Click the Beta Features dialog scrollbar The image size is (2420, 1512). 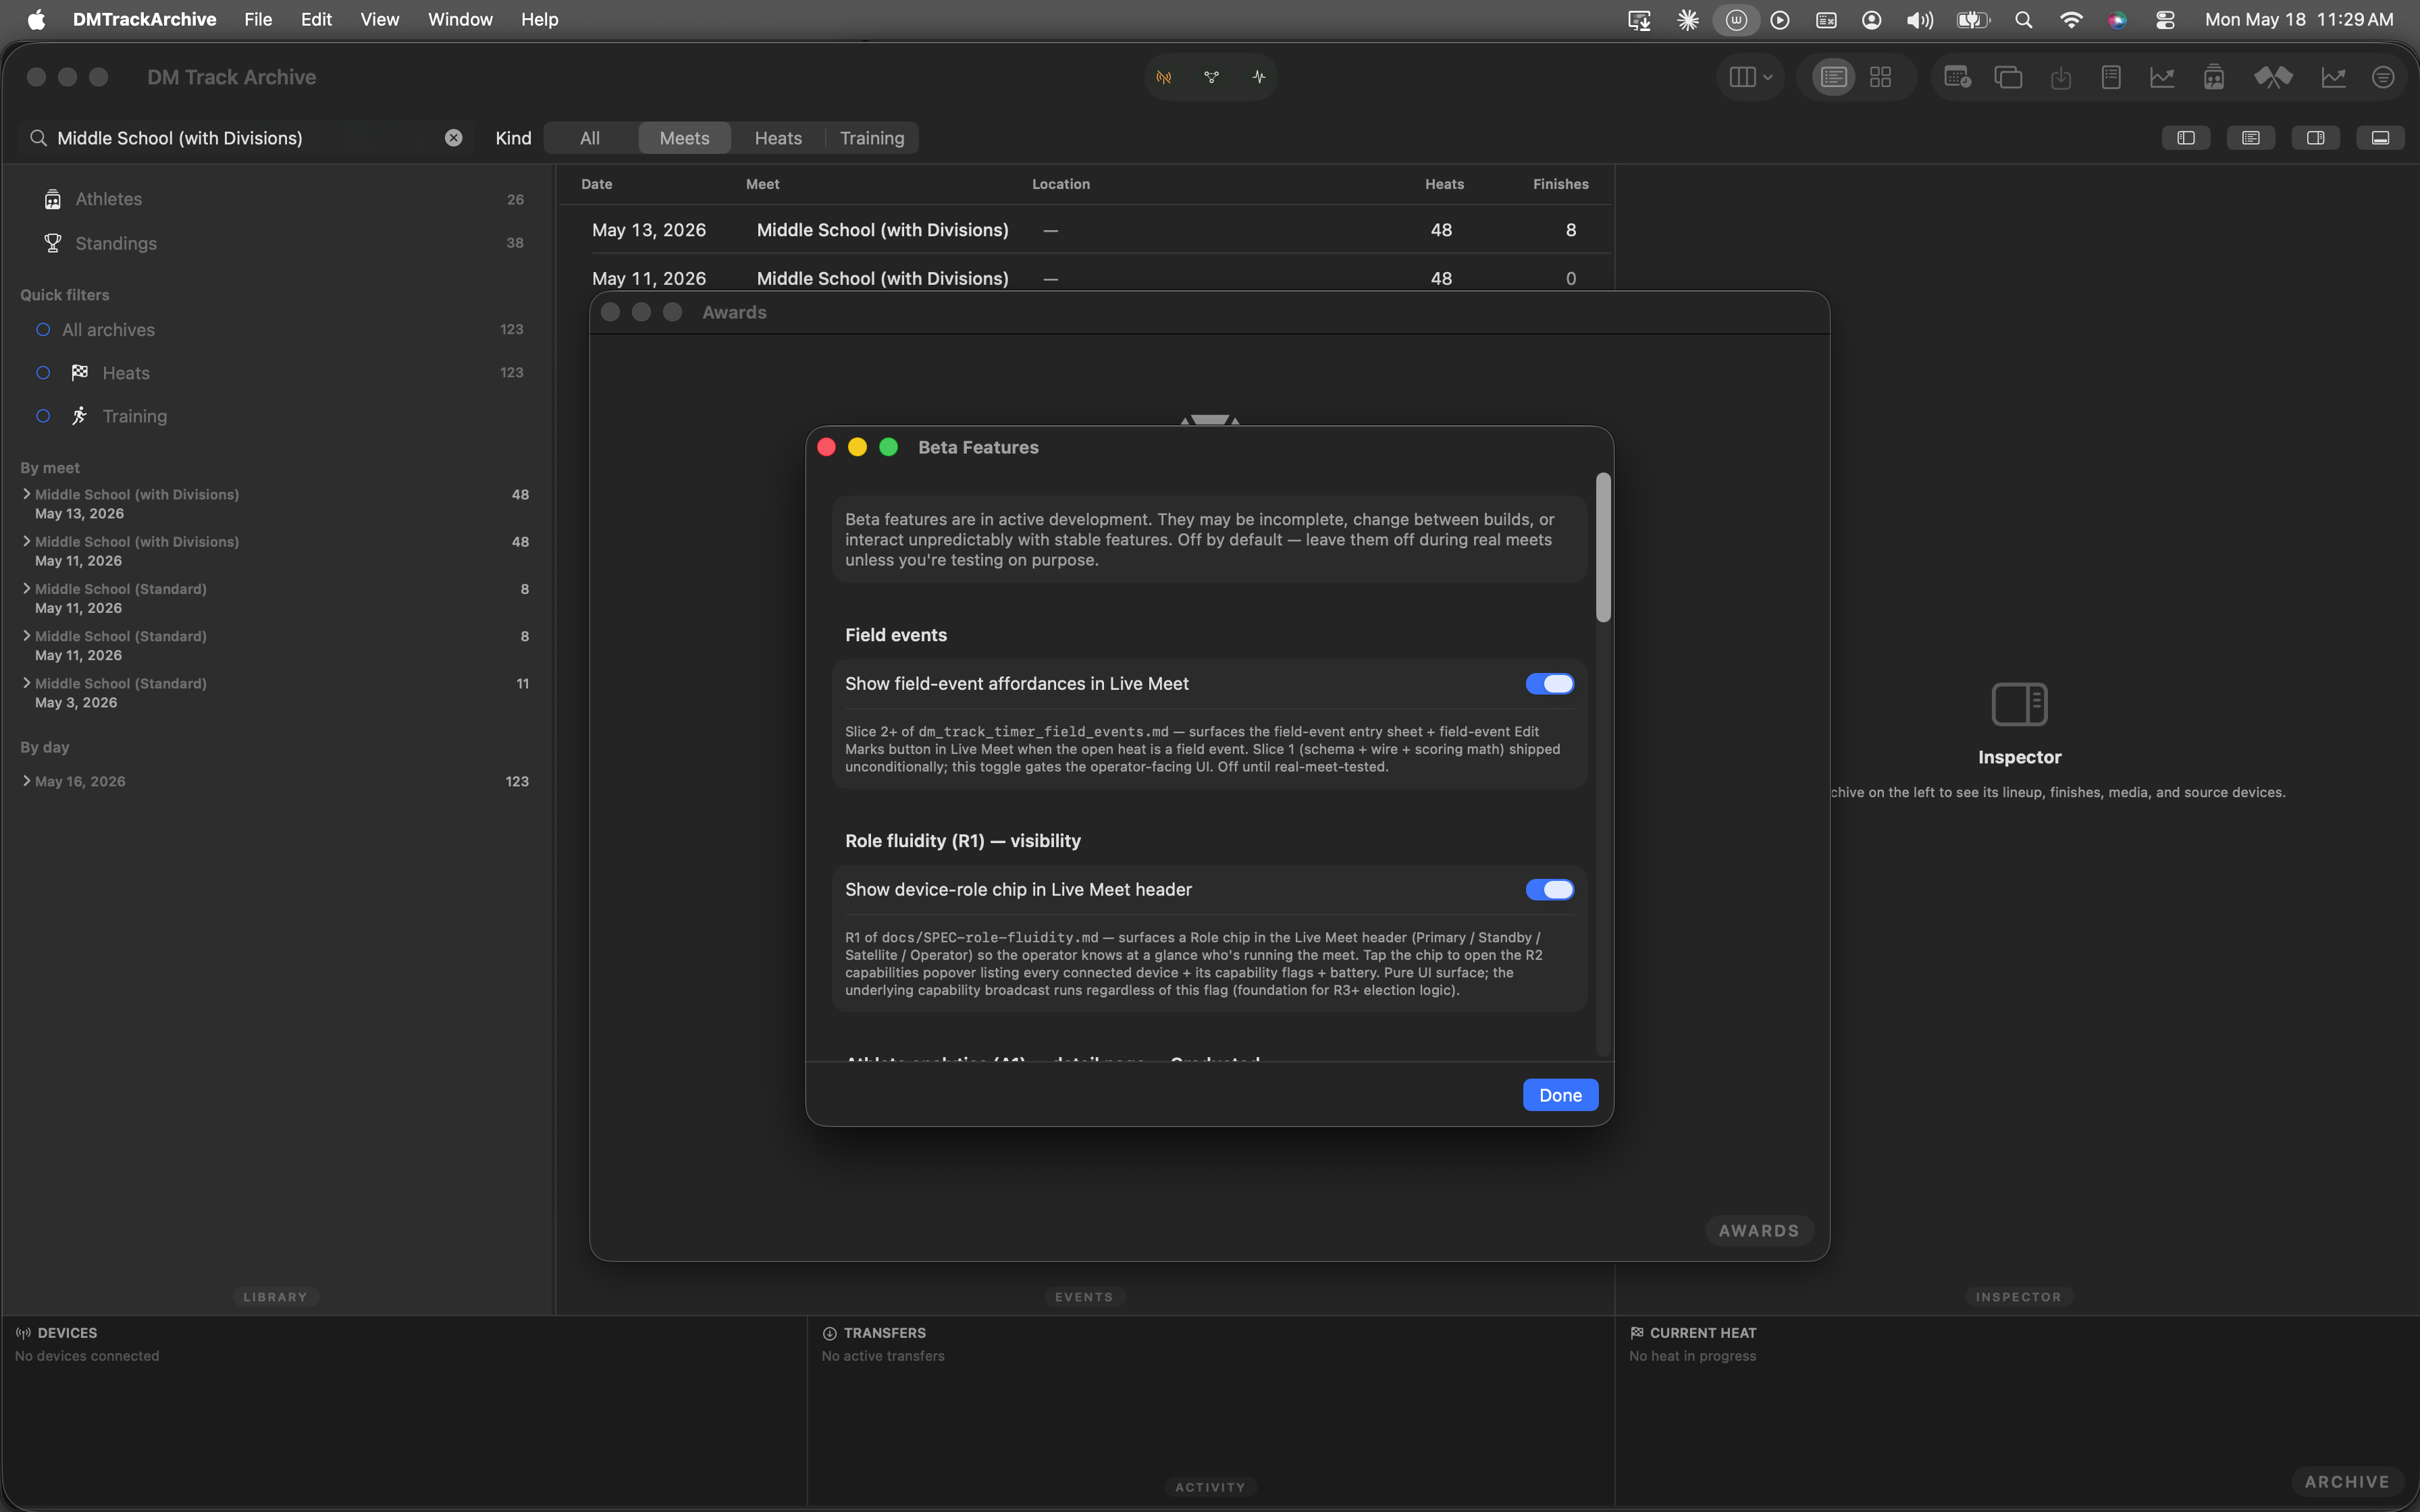coord(1603,548)
